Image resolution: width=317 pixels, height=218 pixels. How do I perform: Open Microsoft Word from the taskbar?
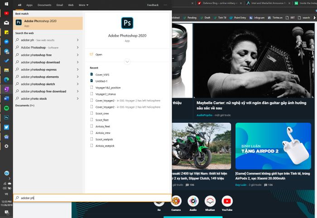click(x=6, y=98)
